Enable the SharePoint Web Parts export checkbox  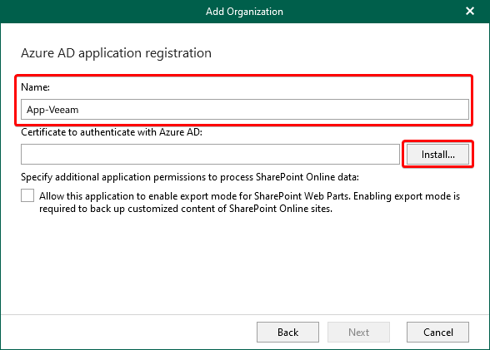pos(27,195)
